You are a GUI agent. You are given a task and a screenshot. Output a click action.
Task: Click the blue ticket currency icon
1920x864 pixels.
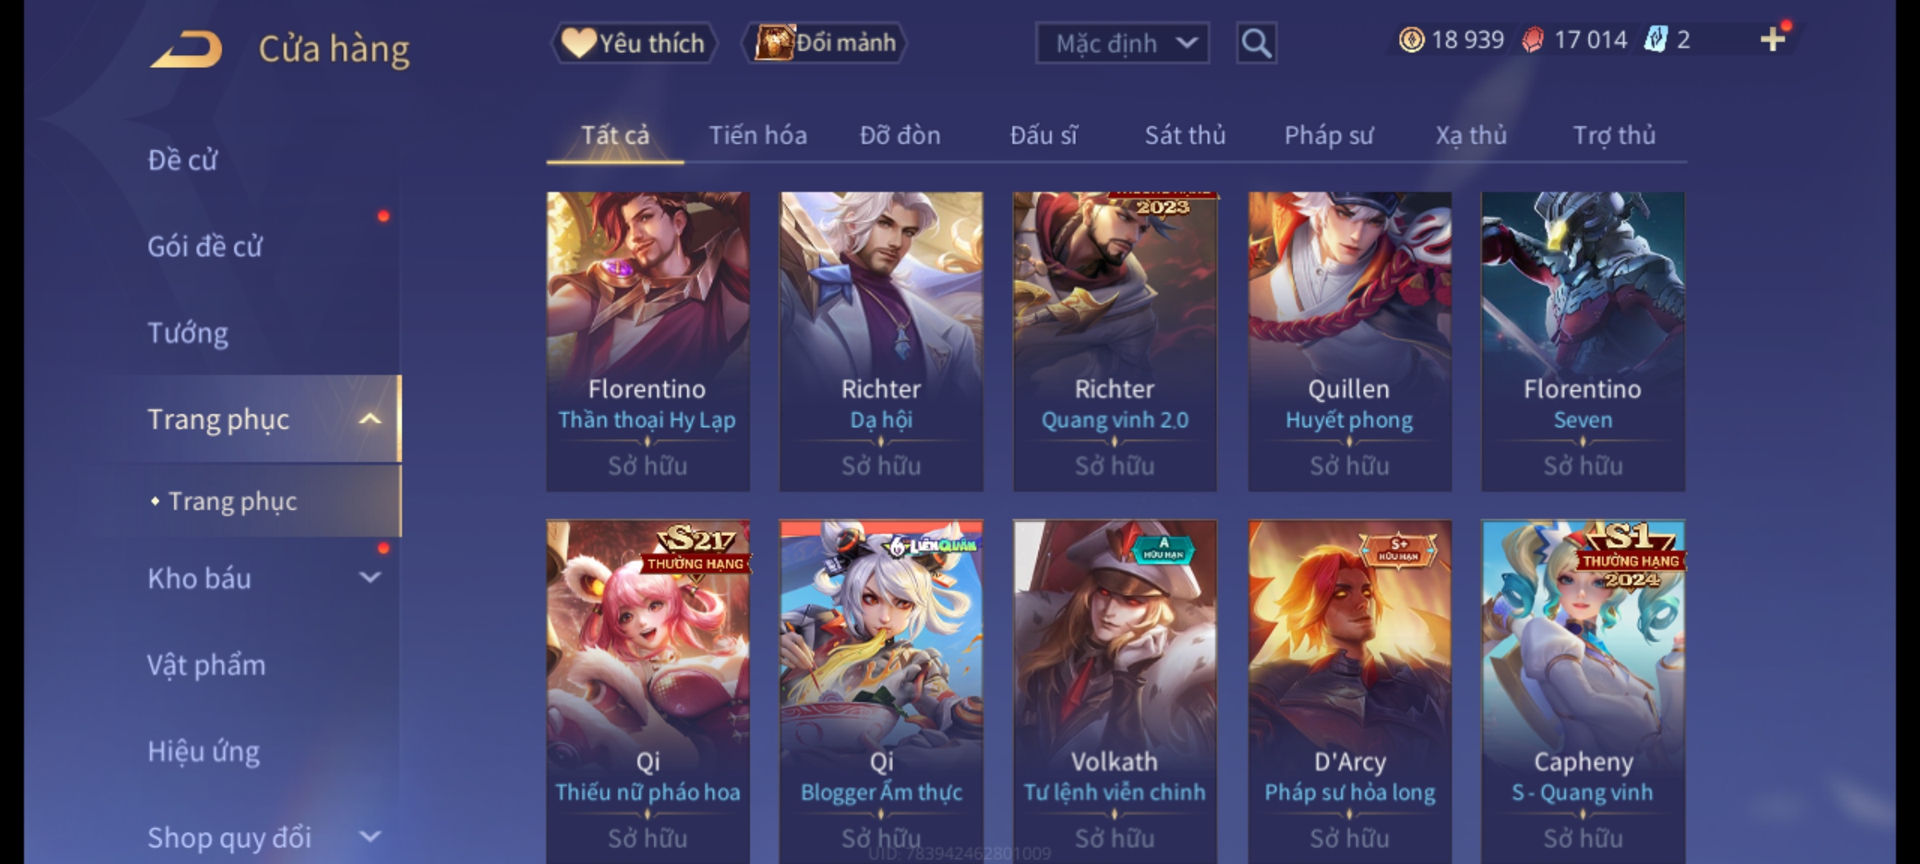pos(1655,40)
